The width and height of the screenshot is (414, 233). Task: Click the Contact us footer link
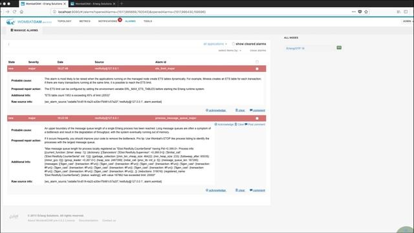click(x=109, y=221)
